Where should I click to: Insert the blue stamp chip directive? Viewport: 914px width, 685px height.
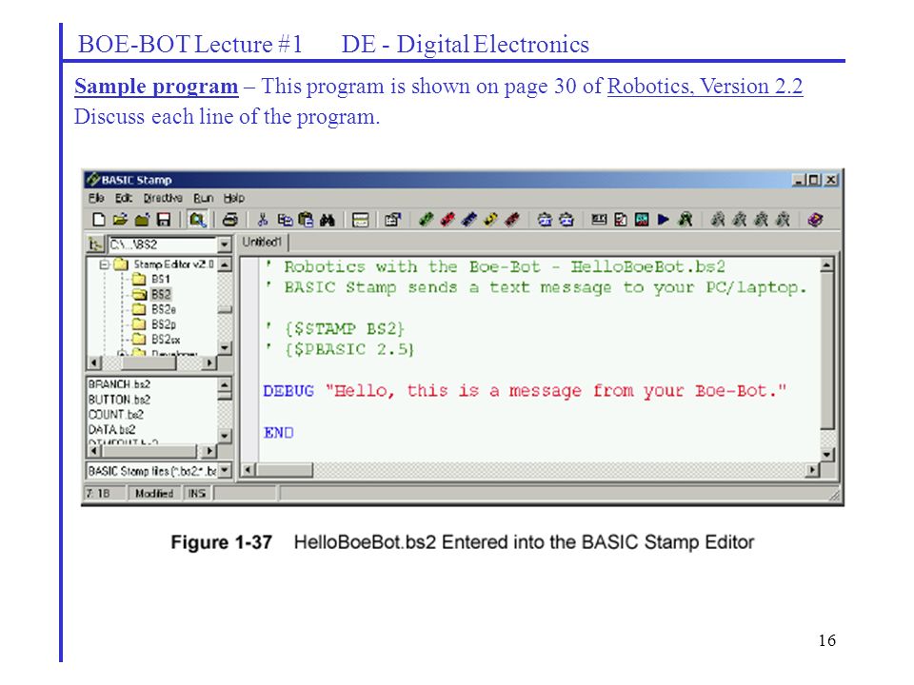469,220
